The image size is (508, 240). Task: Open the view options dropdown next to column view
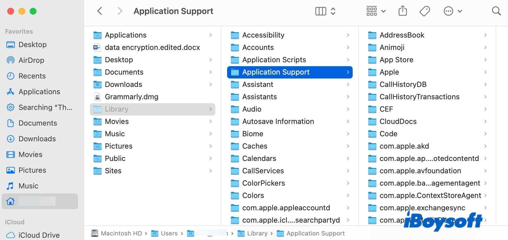[333, 11]
